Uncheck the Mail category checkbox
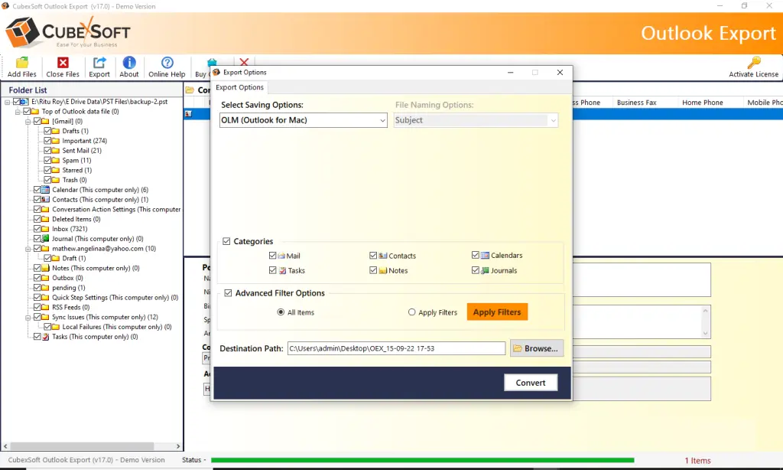This screenshot has width=783, height=470. 273,256
